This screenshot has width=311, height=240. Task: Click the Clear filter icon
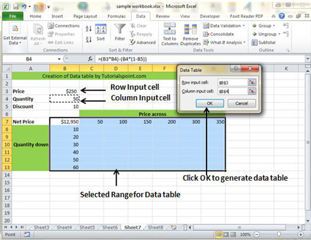[x=133, y=26]
